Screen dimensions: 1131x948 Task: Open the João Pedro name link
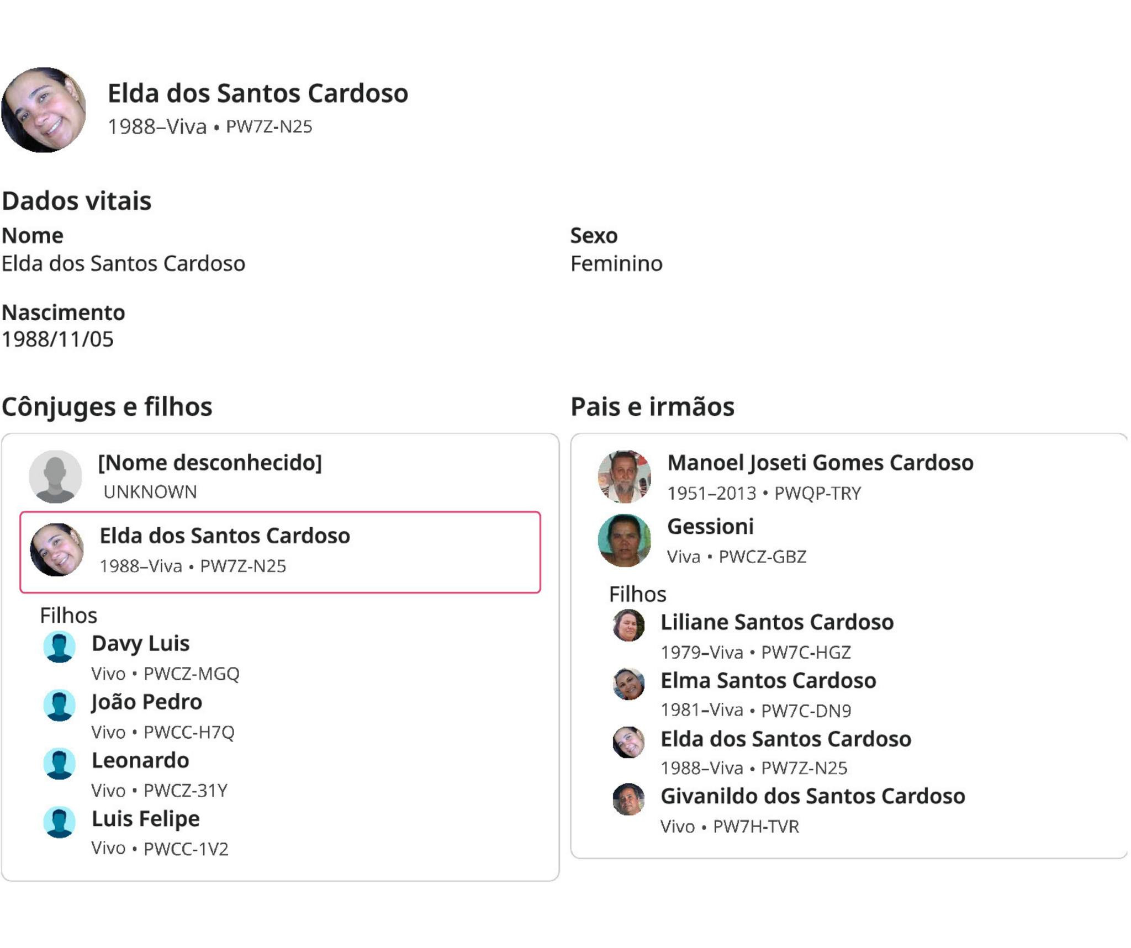pyautogui.click(x=147, y=702)
